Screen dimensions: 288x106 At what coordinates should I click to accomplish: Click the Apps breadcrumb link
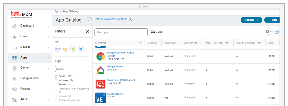(58, 11)
